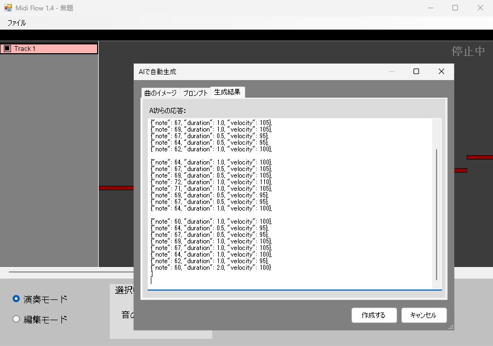Select the 演奏モード radio button
Viewport: 493px width, 346px height.
(15, 299)
